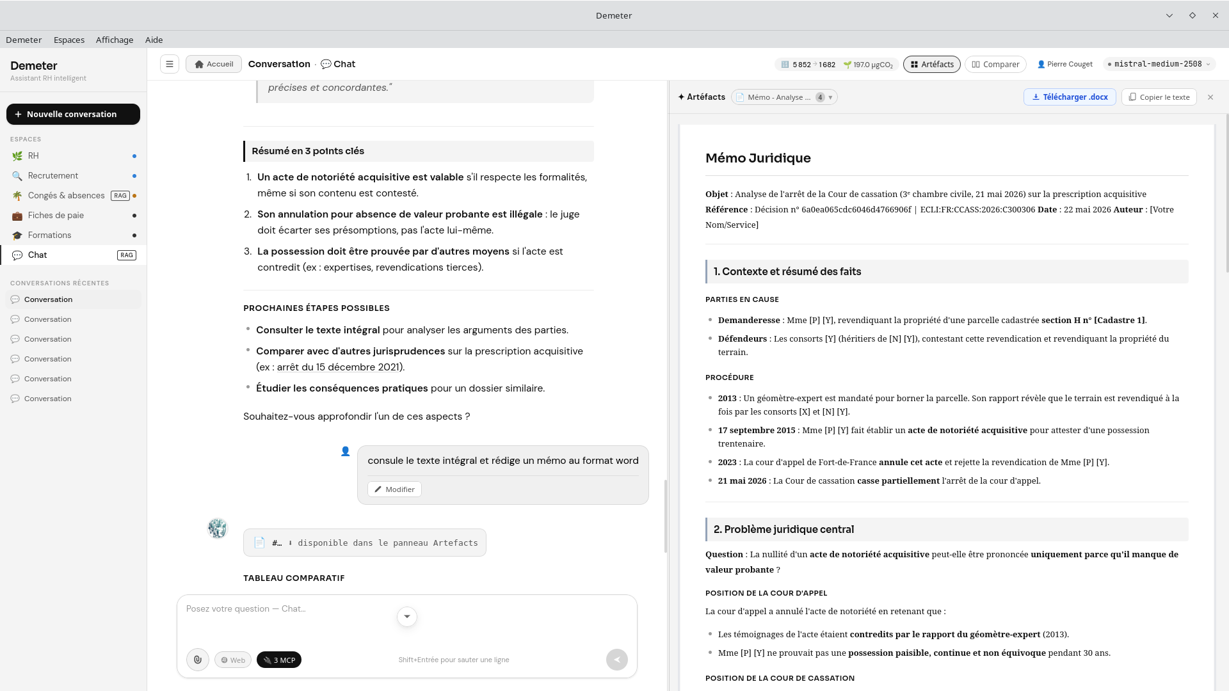Toggle Comparer mode
Viewport: 1229px width, 691px height.
995,65
